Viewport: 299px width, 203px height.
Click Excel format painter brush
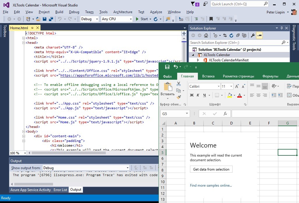tap(179, 97)
